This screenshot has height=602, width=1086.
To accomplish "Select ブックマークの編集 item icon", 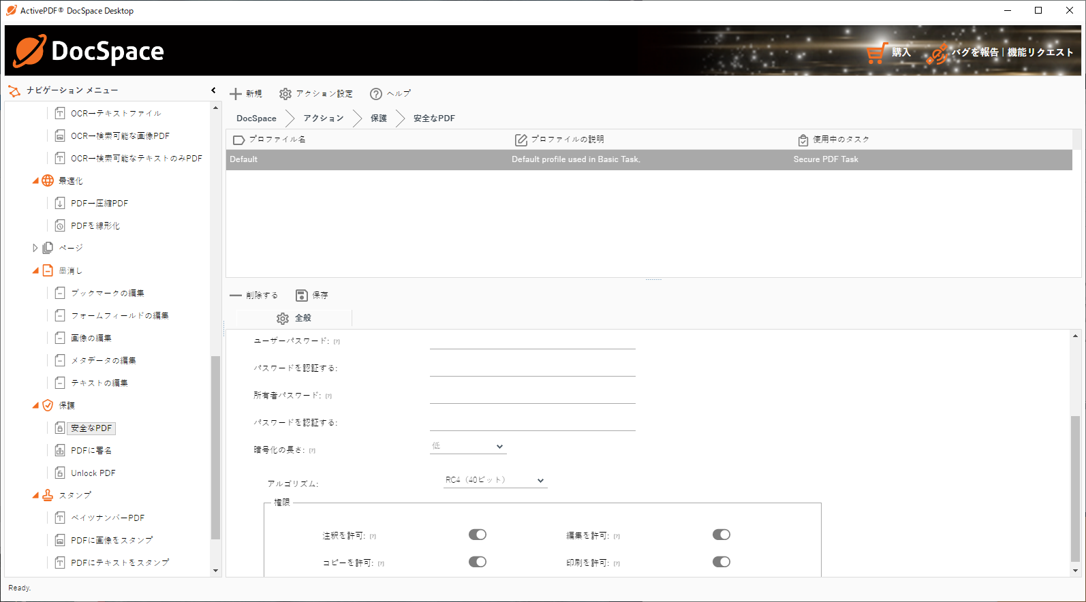I will 60,293.
